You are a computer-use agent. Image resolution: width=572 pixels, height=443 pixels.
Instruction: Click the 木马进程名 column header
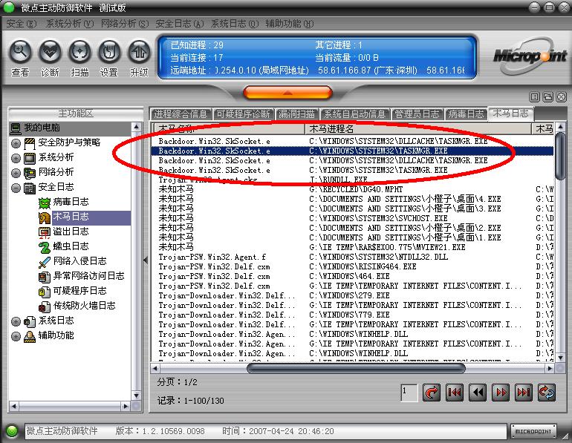[x=418, y=128]
